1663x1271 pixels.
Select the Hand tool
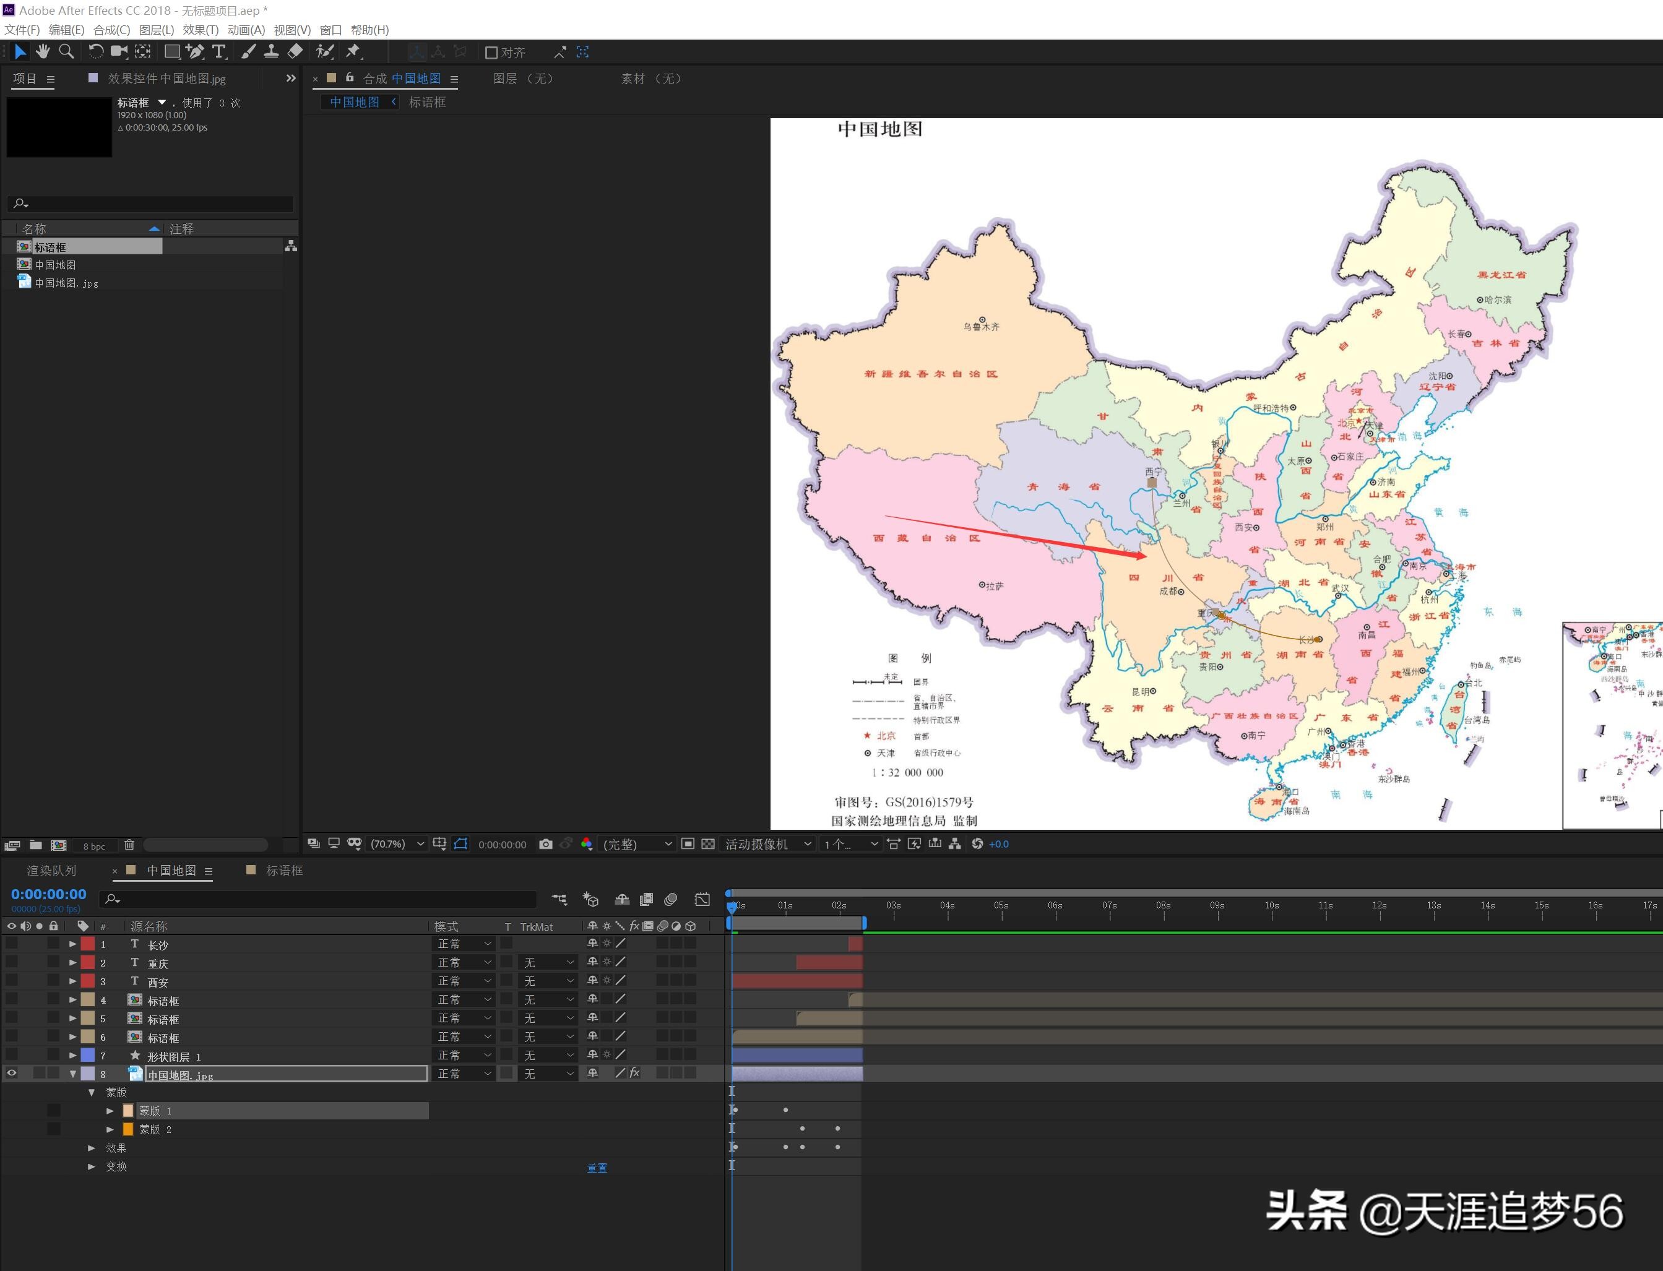pyautogui.click(x=43, y=51)
